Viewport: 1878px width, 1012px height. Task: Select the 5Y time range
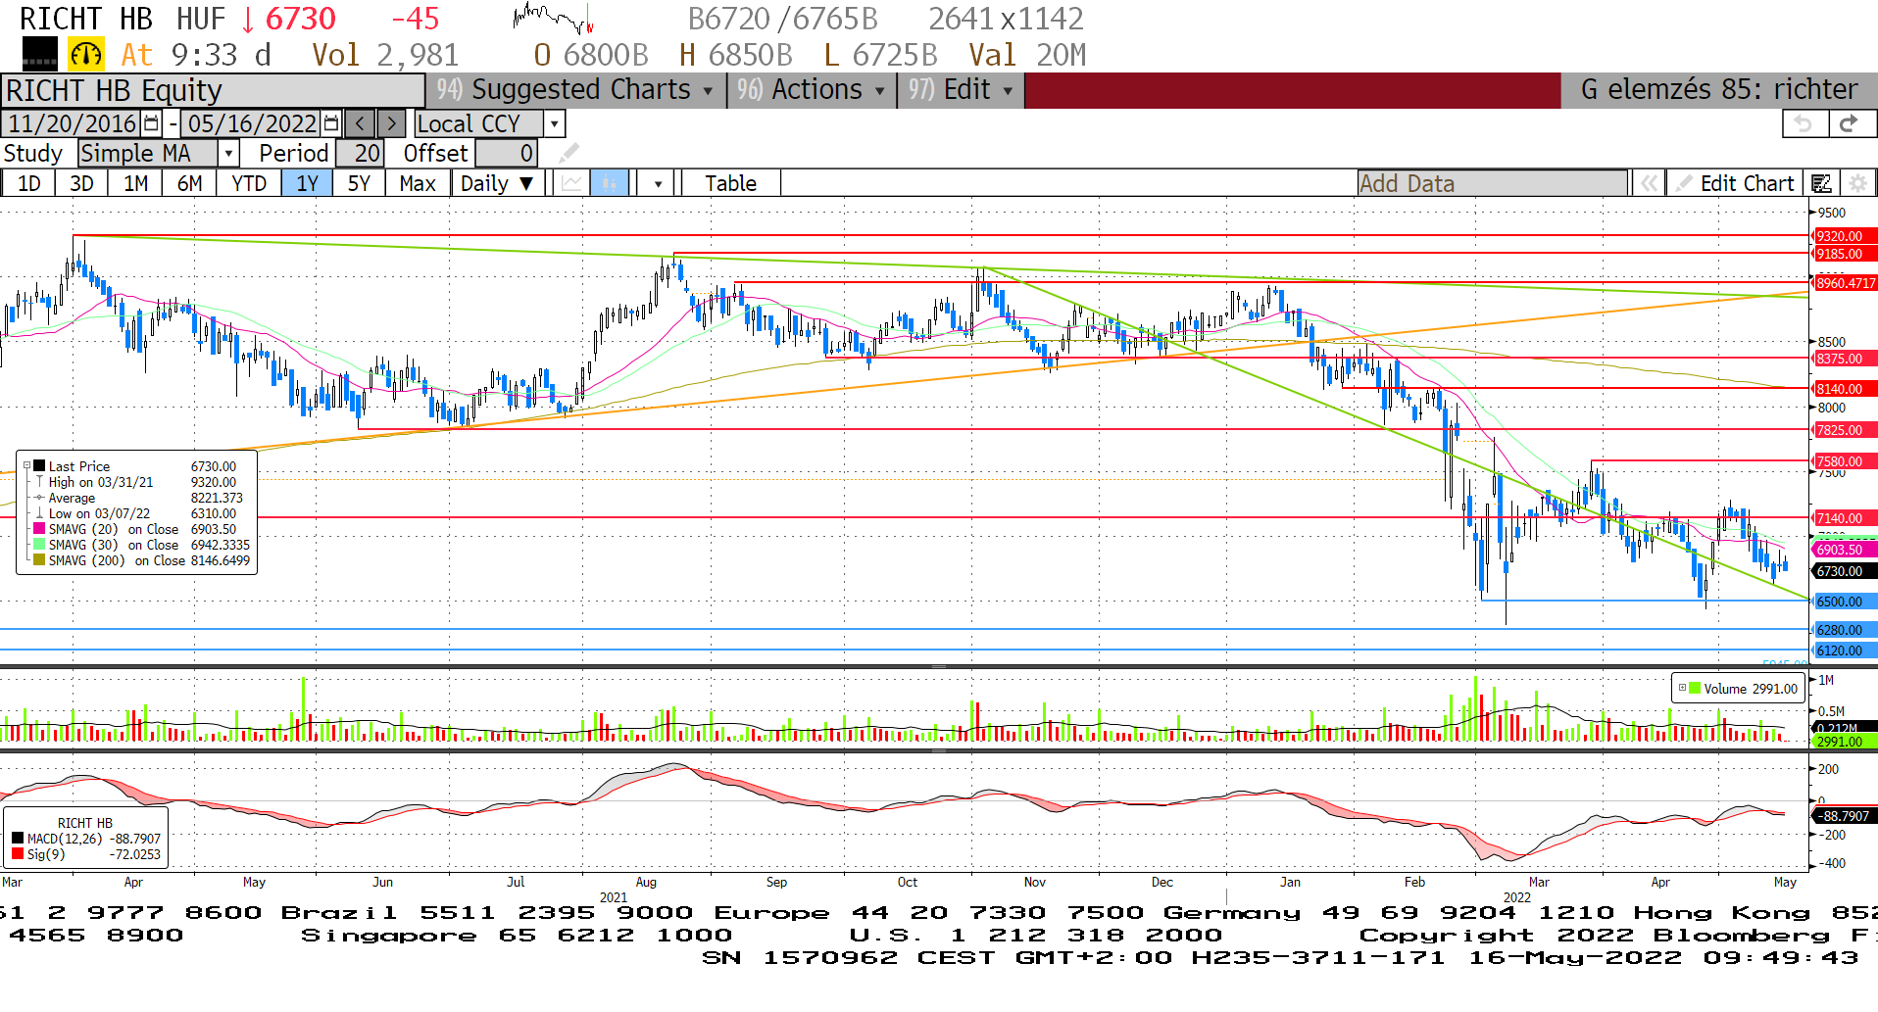(359, 183)
